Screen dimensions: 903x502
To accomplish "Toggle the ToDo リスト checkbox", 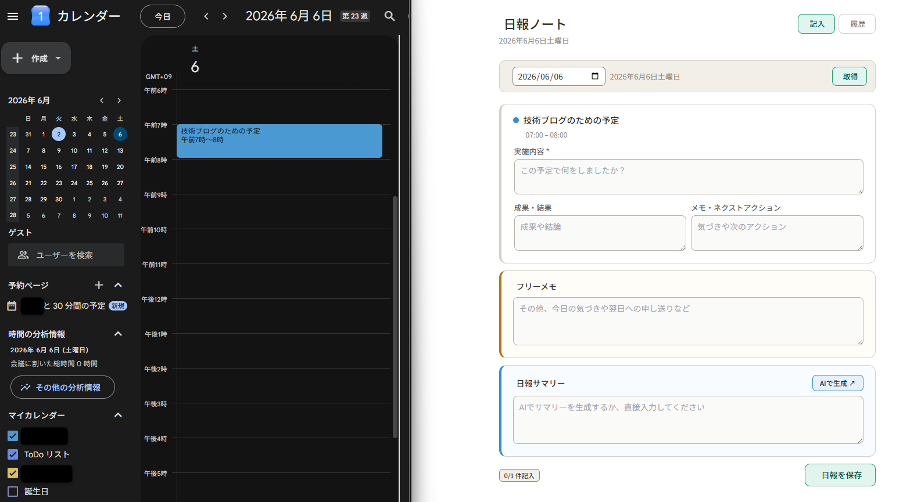I will pyautogui.click(x=13, y=454).
